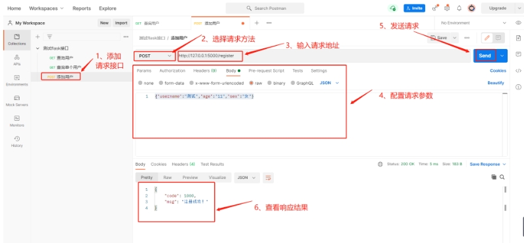Open the settings gear icon
524x243 pixels.
click(x=447, y=8)
